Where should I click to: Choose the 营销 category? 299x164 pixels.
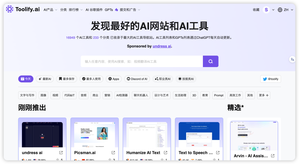pyautogui.click(x=107, y=95)
